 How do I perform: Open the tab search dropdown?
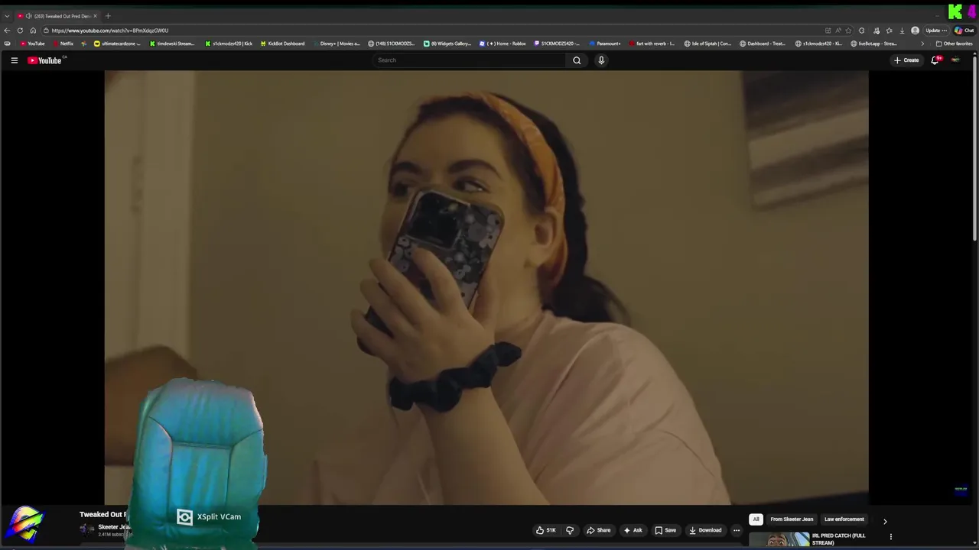(7, 16)
